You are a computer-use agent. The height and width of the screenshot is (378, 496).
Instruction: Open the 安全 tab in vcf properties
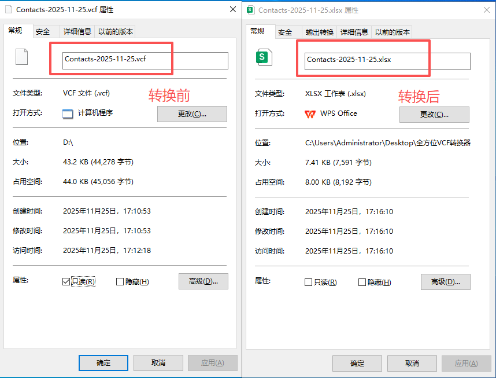43,32
